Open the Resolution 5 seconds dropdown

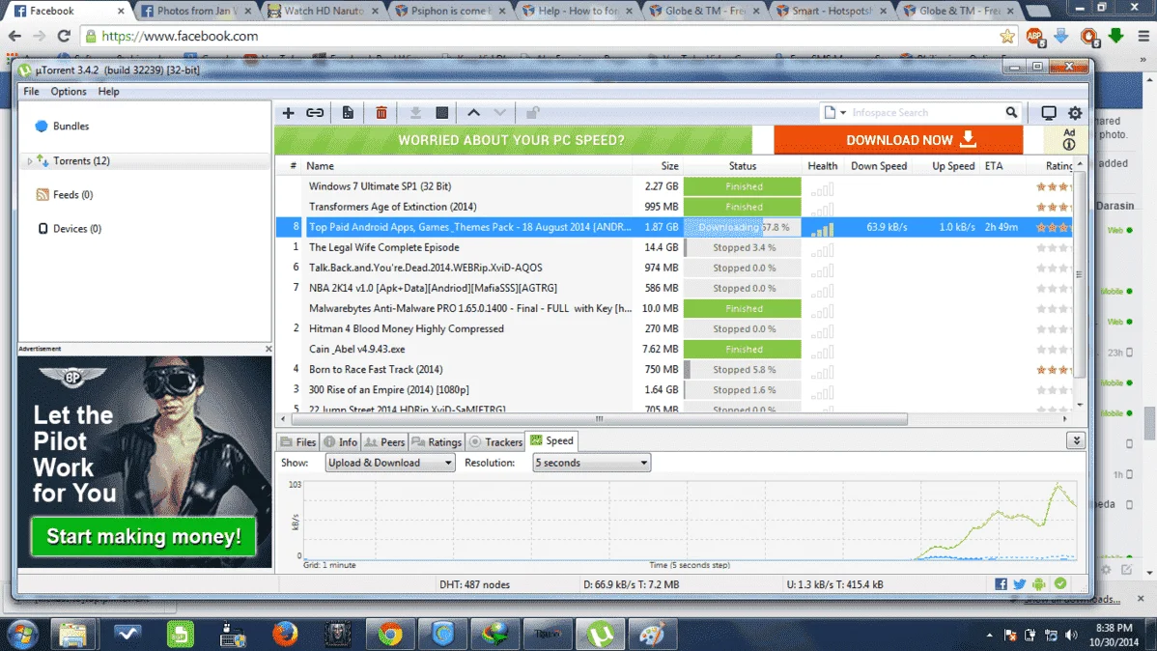[x=591, y=463]
